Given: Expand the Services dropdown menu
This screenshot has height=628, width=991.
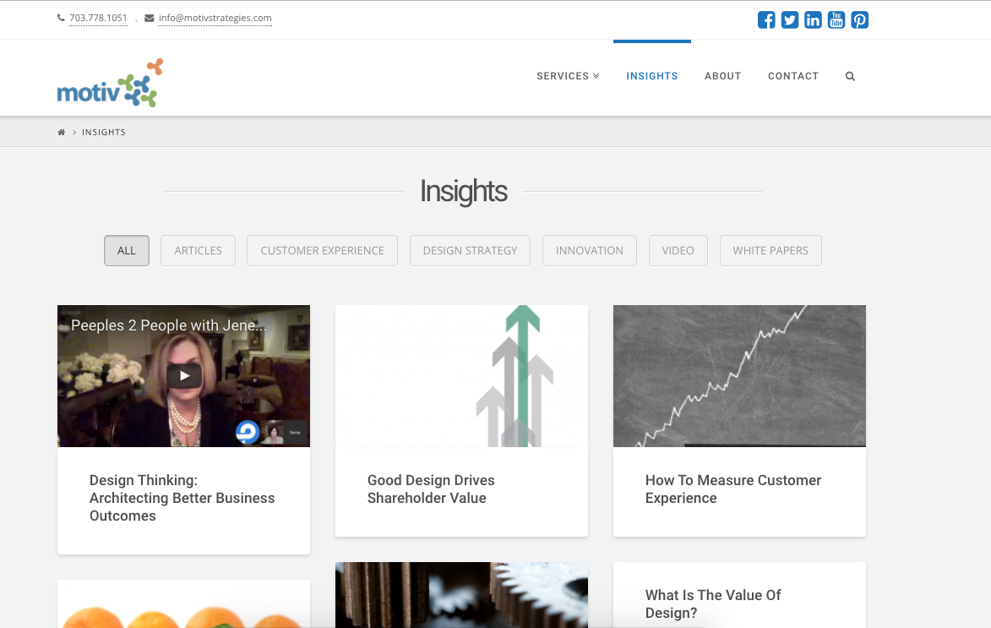Looking at the screenshot, I should tap(568, 76).
